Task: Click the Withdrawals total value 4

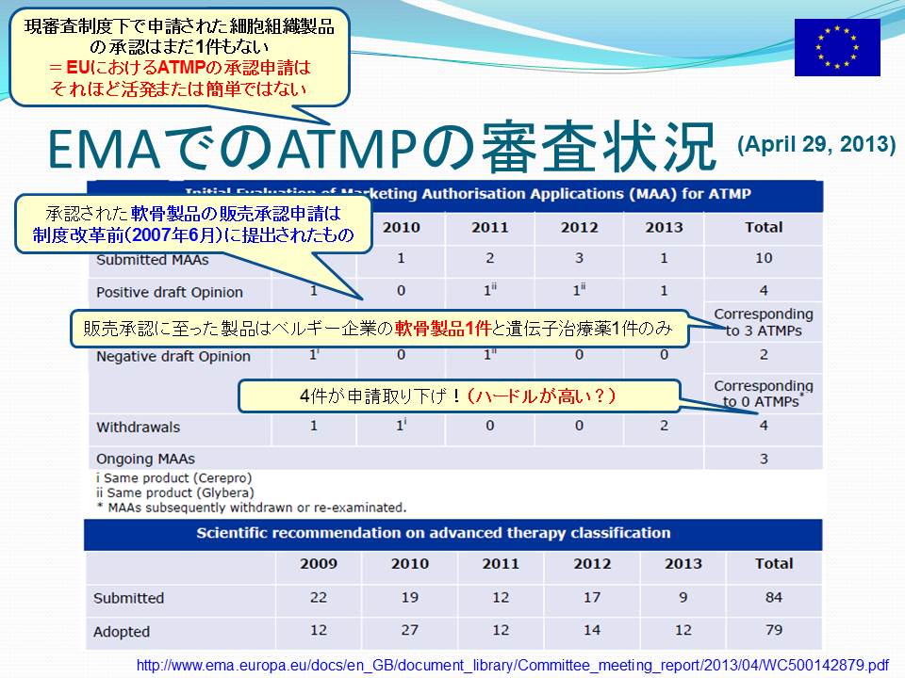Action: [764, 426]
